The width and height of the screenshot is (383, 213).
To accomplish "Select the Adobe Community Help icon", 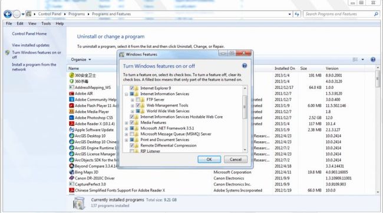I will tap(71, 99).
